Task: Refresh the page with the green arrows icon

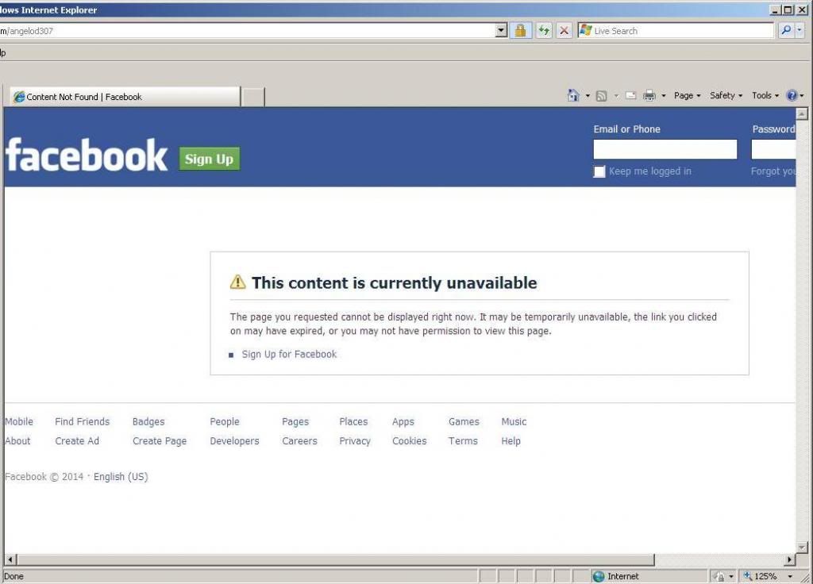Action: (x=543, y=31)
